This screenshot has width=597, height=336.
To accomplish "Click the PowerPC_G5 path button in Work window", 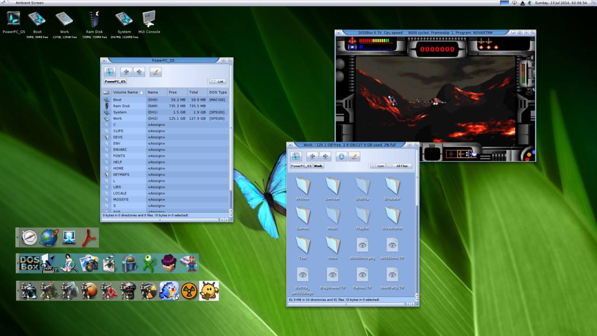I will click(x=301, y=166).
